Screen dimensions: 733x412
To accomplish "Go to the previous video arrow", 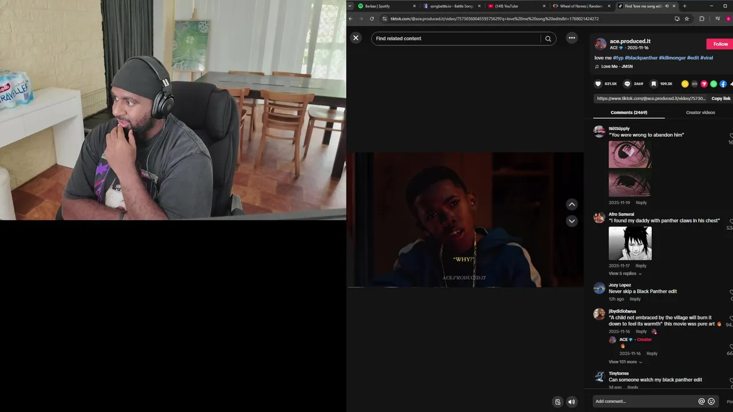I will (572, 204).
